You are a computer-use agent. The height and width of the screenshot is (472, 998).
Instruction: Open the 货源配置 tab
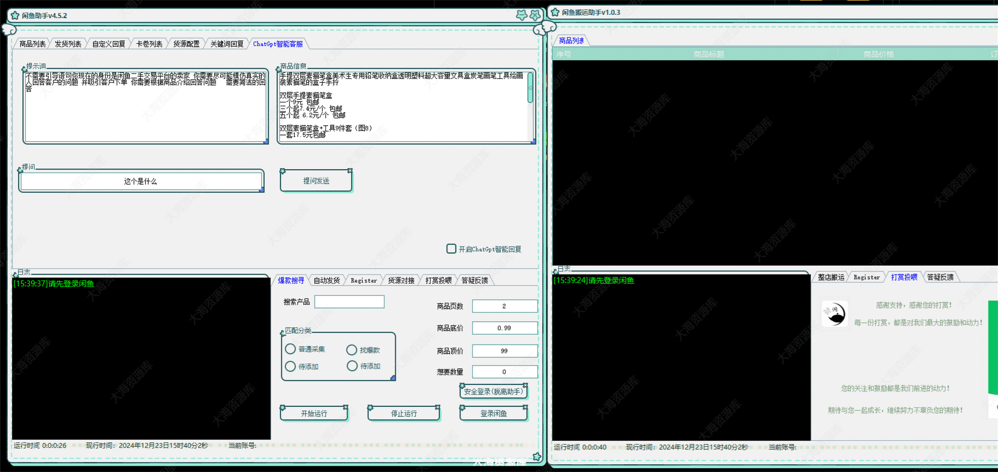(x=186, y=44)
